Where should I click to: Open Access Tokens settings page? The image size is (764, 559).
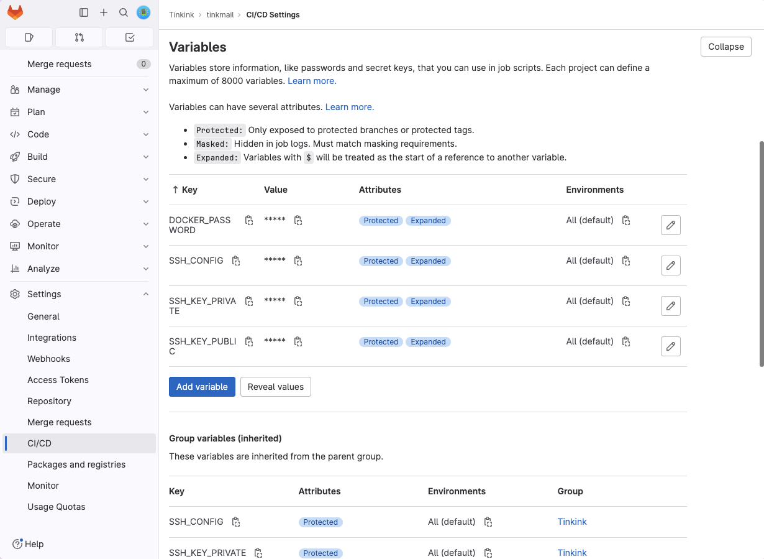point(80,380)
